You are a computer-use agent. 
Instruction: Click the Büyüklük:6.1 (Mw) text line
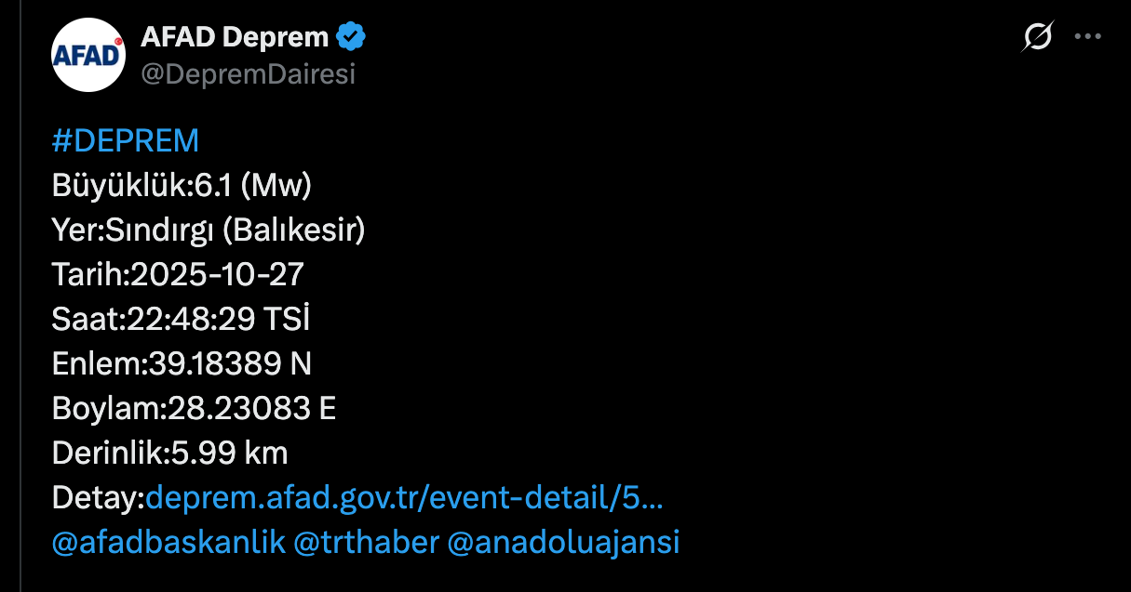(182, 186)
